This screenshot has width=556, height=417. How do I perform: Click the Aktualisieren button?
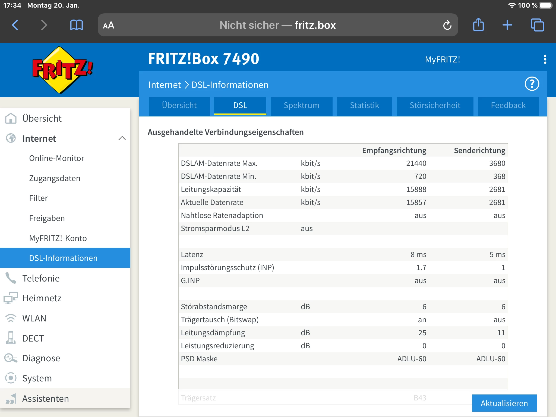[504, 403]
